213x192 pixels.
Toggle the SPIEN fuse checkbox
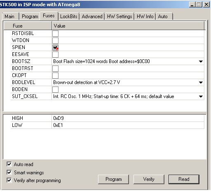click(x=55, y=47)
